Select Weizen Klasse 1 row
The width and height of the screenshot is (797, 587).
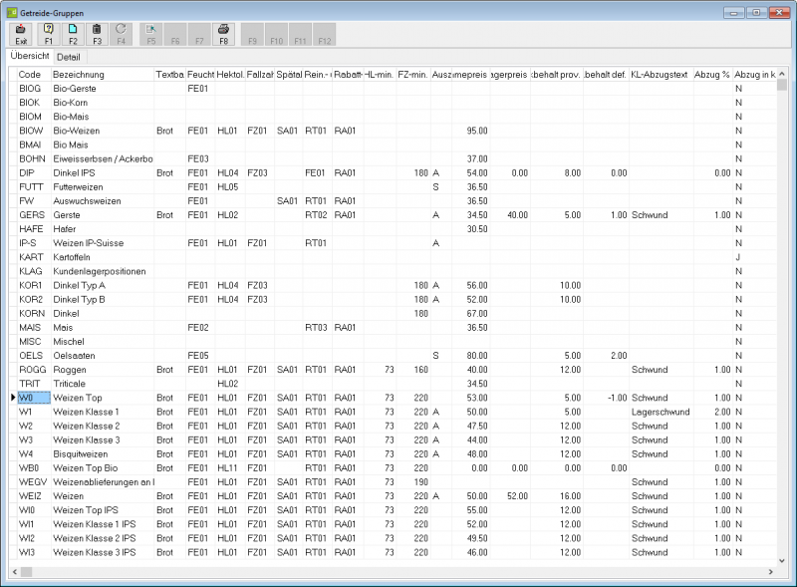(x=393, y=412)
